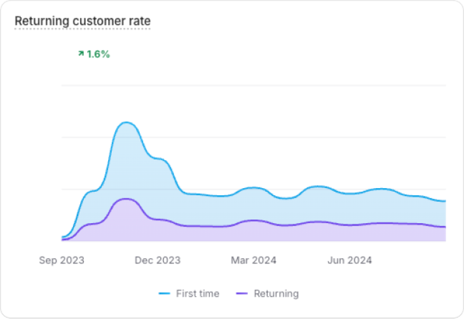Click the green upward trend arrow icon

point(81,54)
